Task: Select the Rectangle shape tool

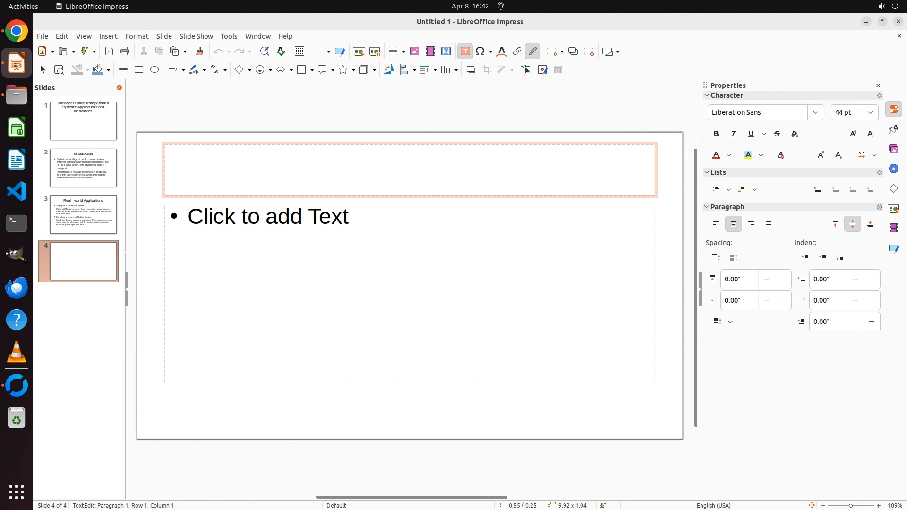Action: point(139,70)
